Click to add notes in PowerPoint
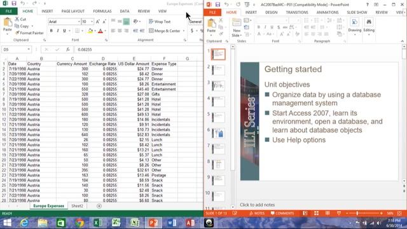Screen dimensions: 407x229 (x=257, y=205)
